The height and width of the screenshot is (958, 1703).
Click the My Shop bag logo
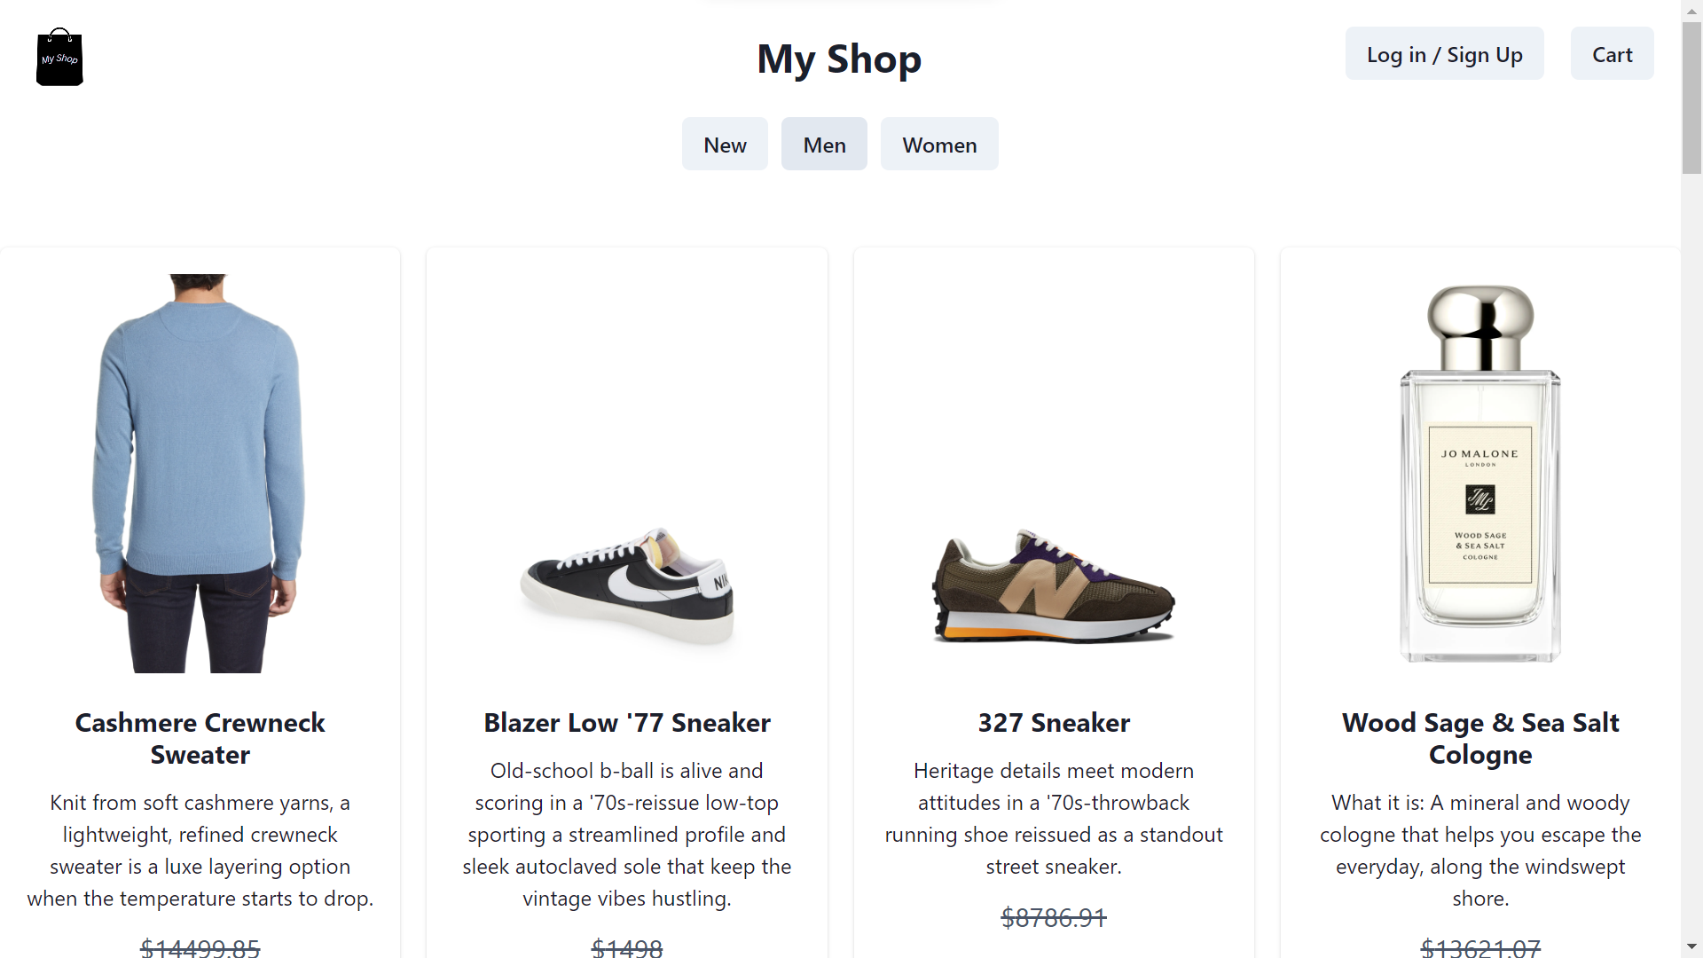pyautogui.click(x=59, y=57)
